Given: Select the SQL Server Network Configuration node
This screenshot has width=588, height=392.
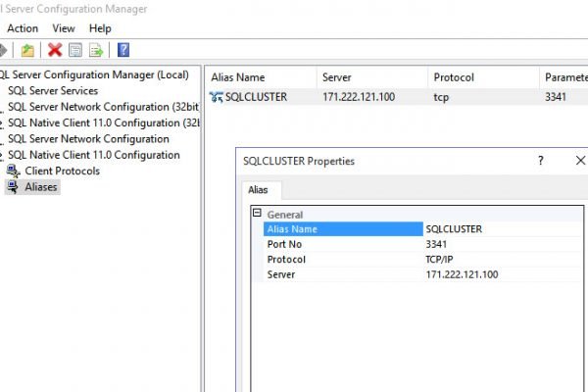Looking at the screenshot, I should [88, 139].
